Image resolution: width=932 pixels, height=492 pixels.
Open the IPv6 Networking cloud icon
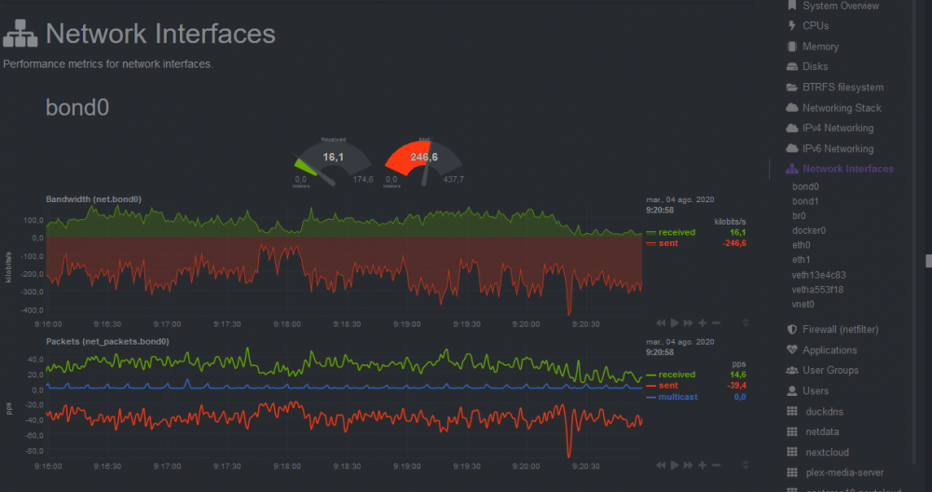791,148
